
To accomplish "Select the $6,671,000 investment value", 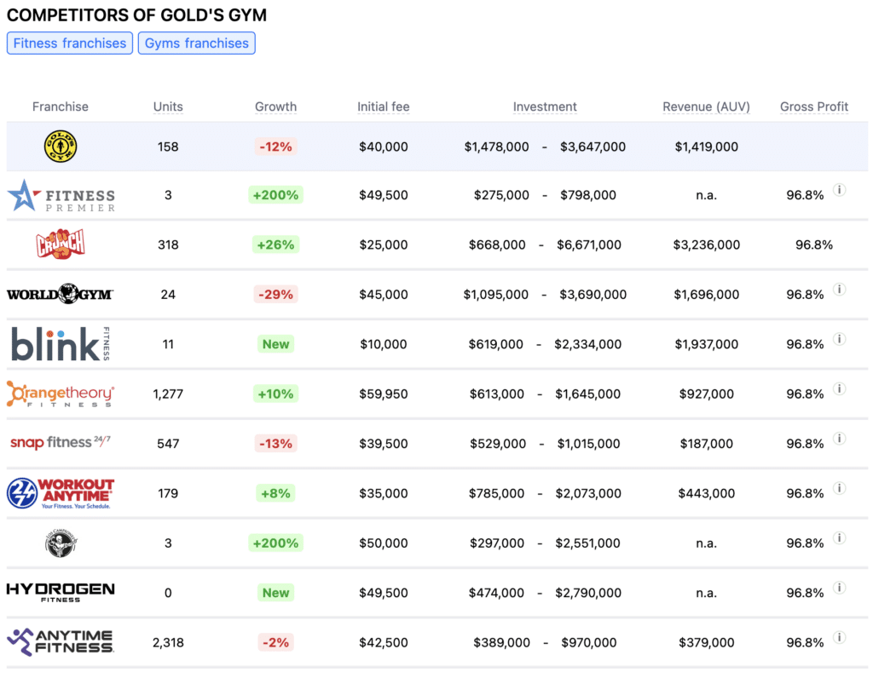I will [x=588, y=244].
